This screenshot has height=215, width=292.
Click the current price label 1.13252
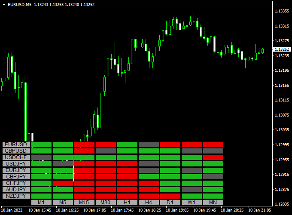pyautogui.click(x=282, y=49)
